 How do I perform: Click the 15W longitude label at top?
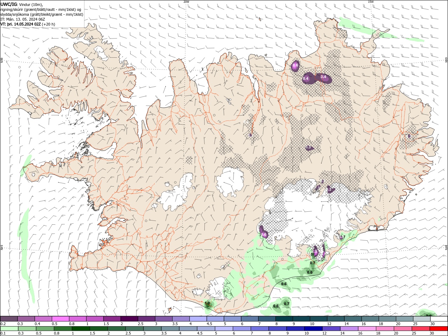[x=371, y=2]
